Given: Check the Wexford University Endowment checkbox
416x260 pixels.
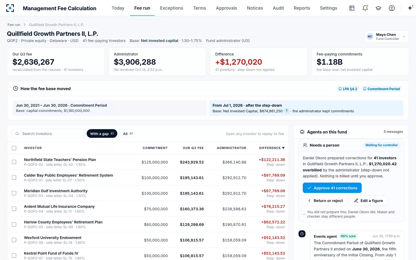Looking at the screenshot, I should coord(14,240).
